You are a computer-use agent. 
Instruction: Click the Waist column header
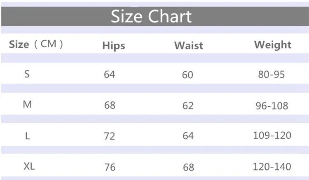(x=189, y=45)
